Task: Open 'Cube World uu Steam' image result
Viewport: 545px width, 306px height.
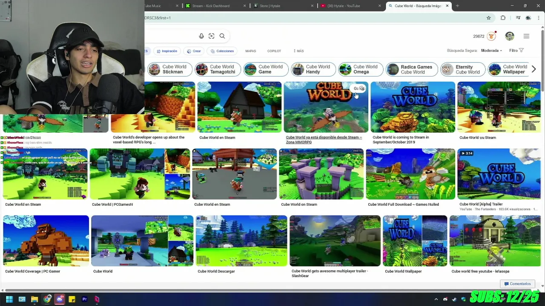Action: coord(499,107)
